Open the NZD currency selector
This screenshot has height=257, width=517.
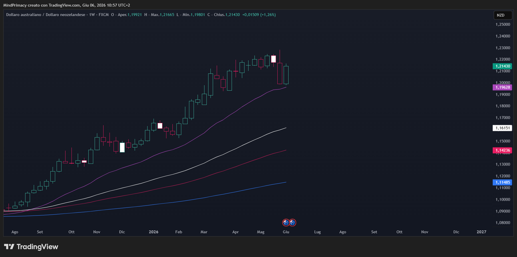(x=503, y=15)
